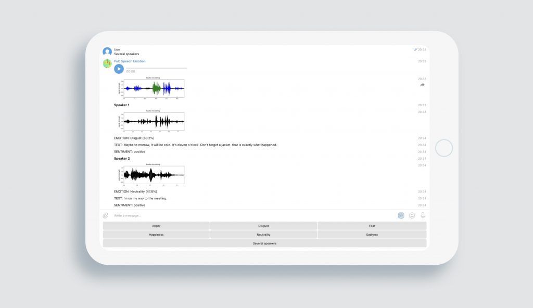Open the emoji picker
Screen dimensions: 533x308
pyautogui.click(x=412, y=215)
